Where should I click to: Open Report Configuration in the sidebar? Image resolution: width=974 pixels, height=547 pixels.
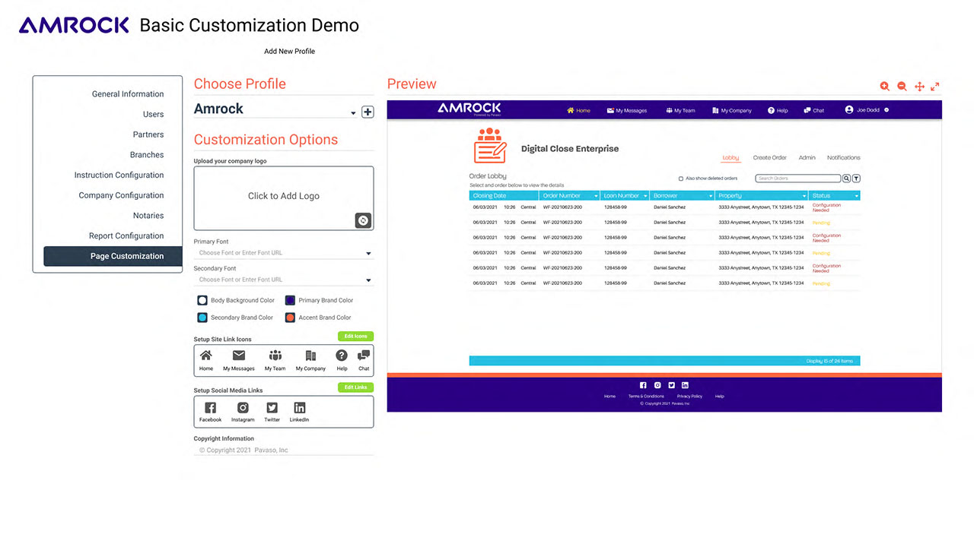click(x=126, y=236)
